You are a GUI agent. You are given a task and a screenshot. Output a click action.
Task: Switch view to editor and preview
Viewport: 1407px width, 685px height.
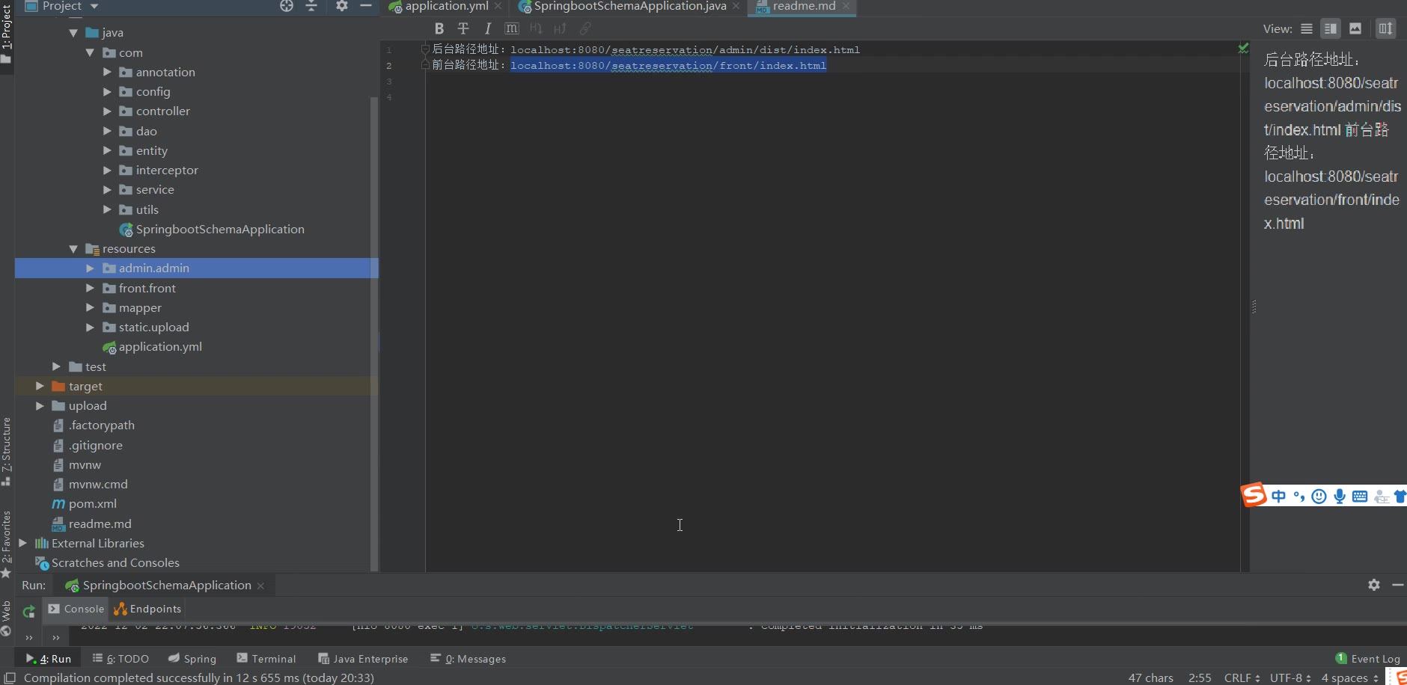pos(1331,28)
